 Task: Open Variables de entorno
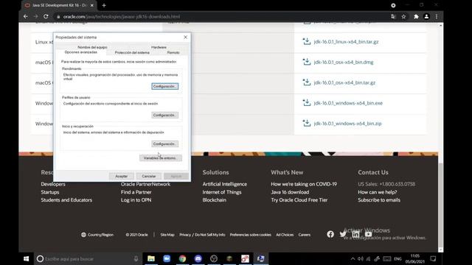click(x=161, y=158)
